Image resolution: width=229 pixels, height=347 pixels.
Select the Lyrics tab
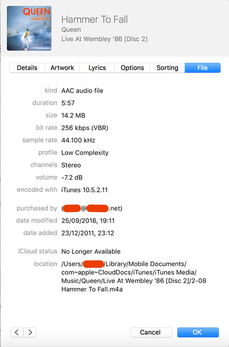pyautogui.click(x=97, y=68)
